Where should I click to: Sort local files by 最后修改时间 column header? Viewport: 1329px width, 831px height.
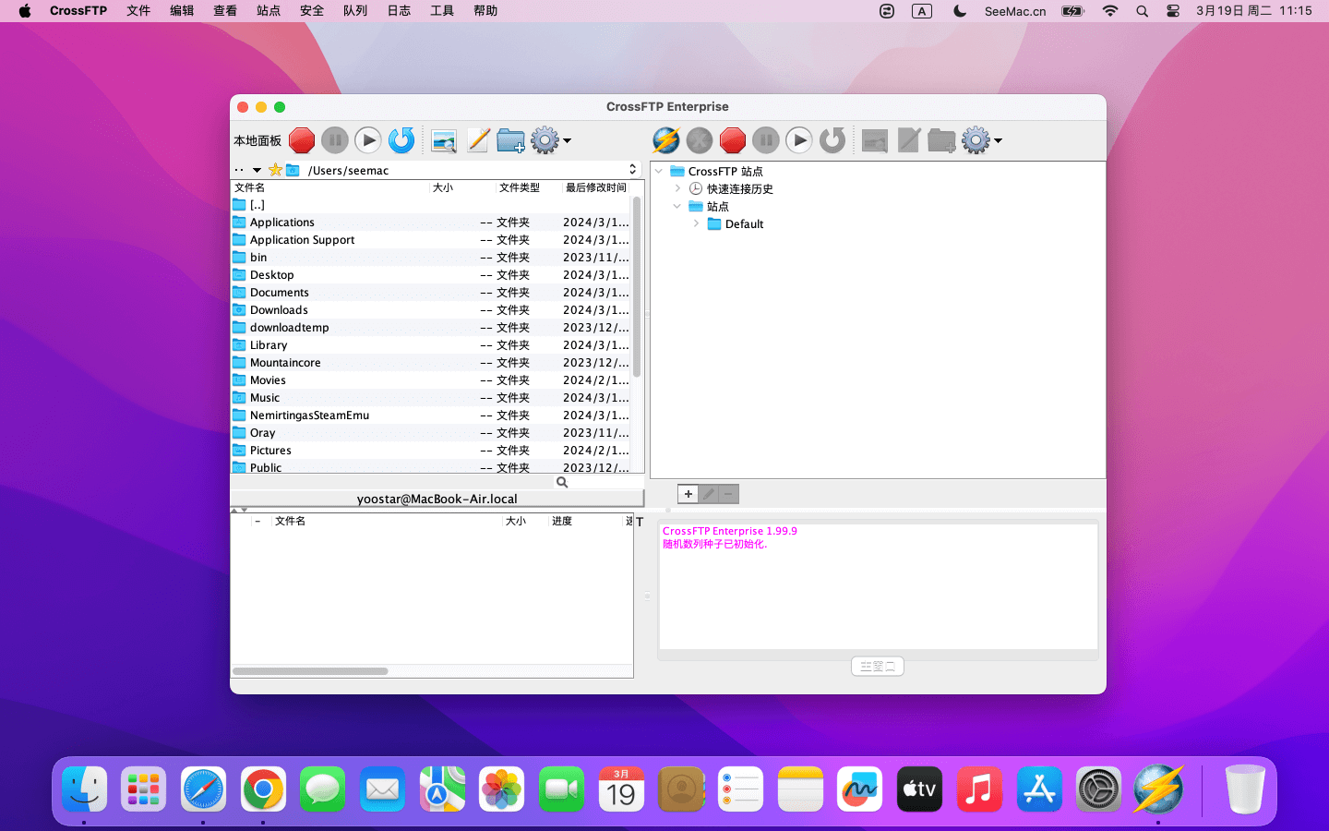(596, 187)
